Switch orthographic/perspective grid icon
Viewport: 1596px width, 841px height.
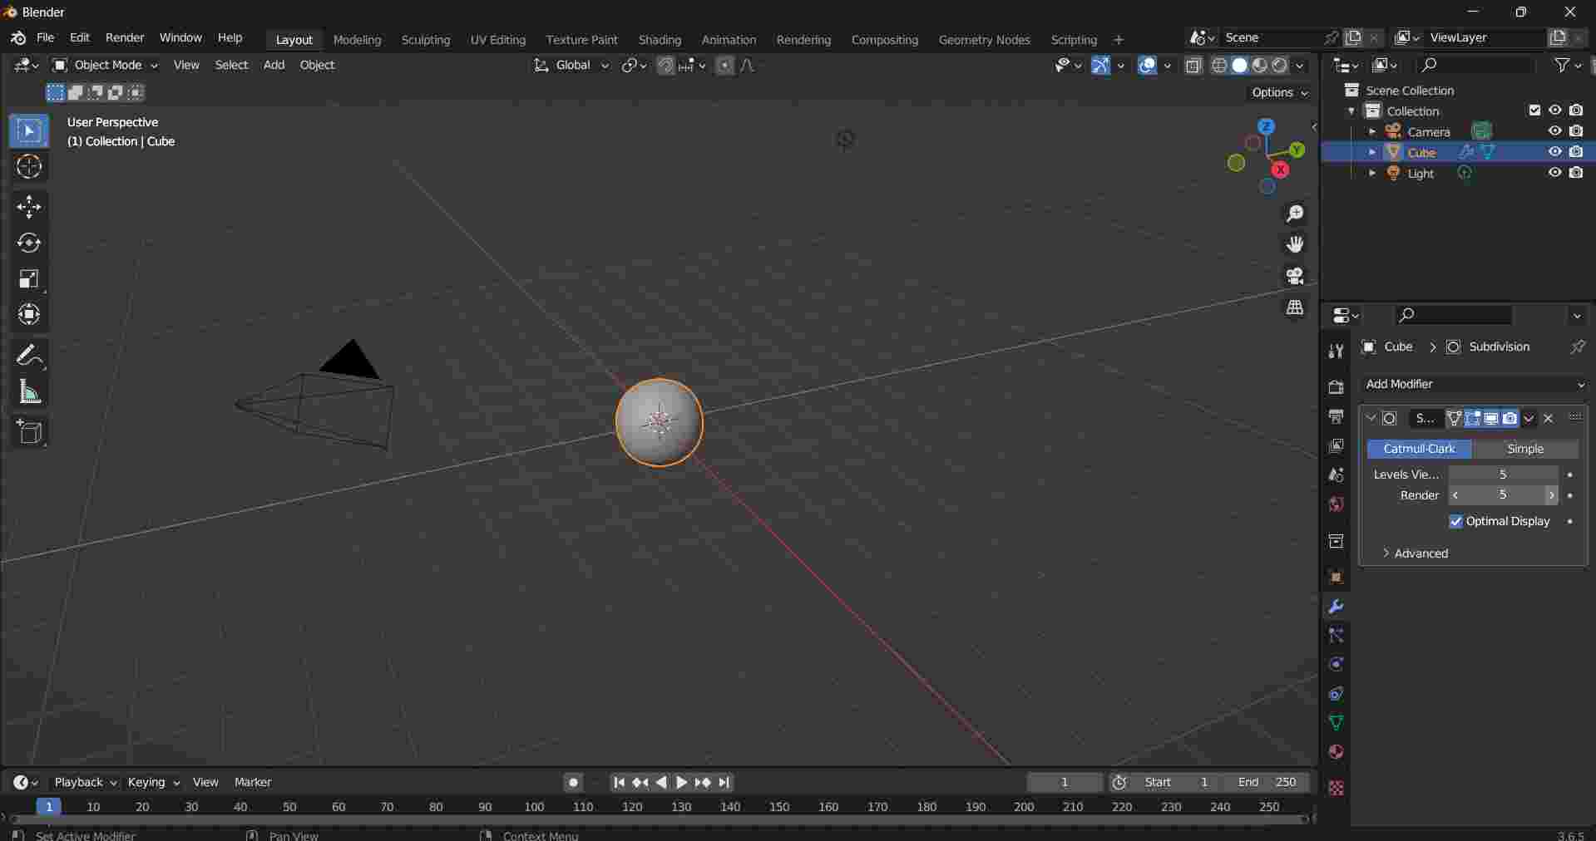1295,307
